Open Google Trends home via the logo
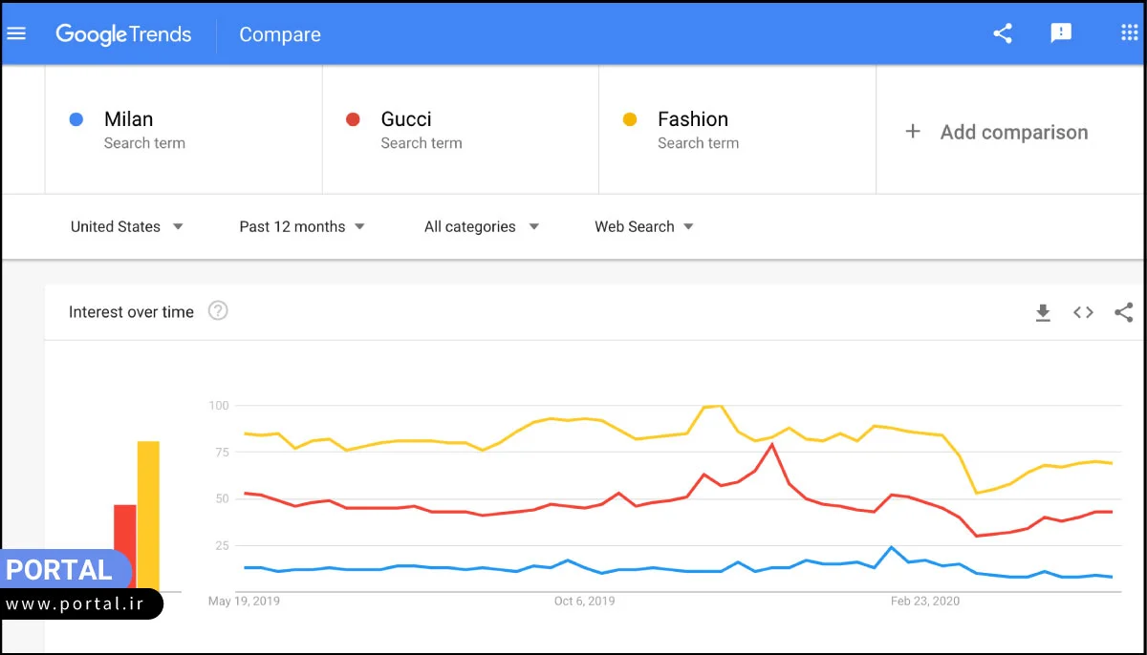Viewport: 1147px width, 655px height. tap(124, 33)
